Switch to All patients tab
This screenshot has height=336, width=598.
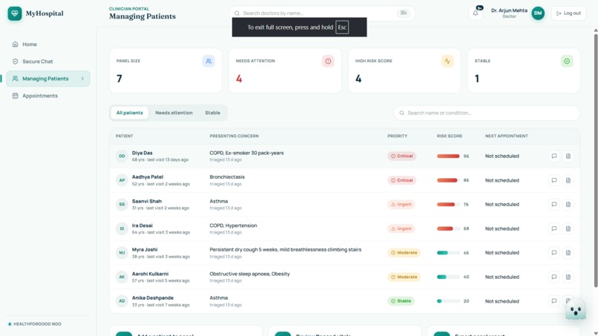tap(130, 113)
